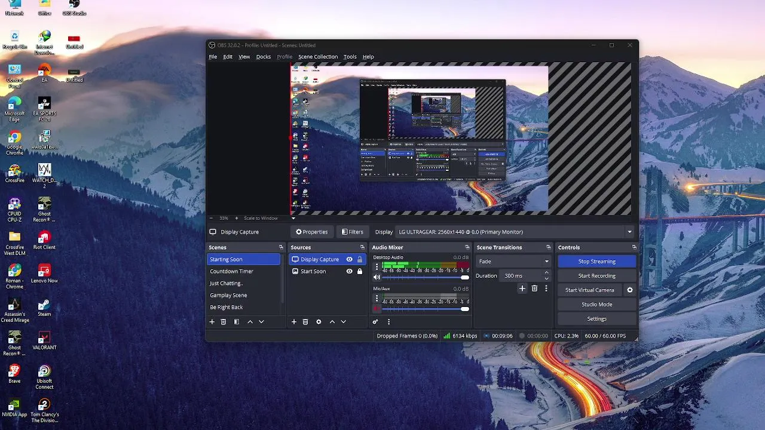Pop out the Scene Transitions dock
Screen dimensions: 765x430
click(x=548, y=247)
